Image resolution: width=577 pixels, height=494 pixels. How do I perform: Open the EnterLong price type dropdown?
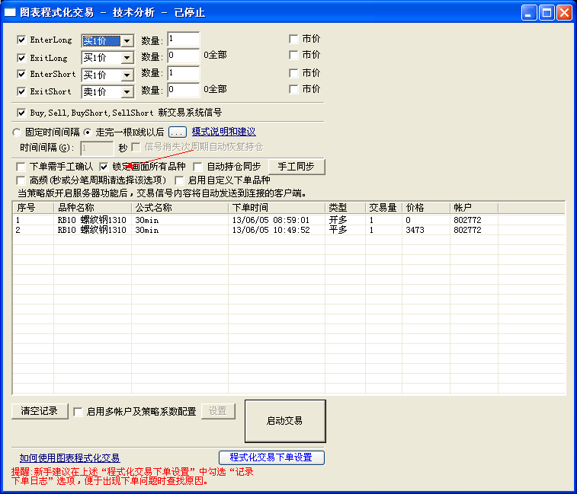coord(127,41)
